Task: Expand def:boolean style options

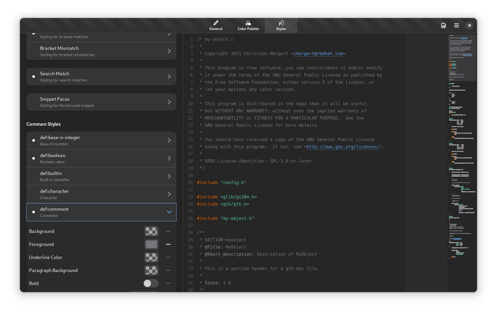Action: pyautogui.click(x=101, y=158)
